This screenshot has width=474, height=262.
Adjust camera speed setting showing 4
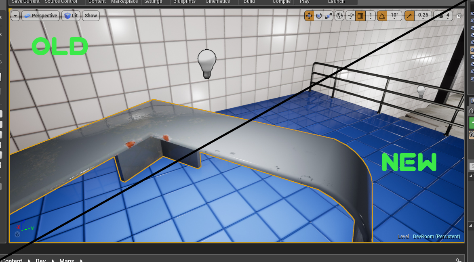pyautogui.click(x=444, y=16)
